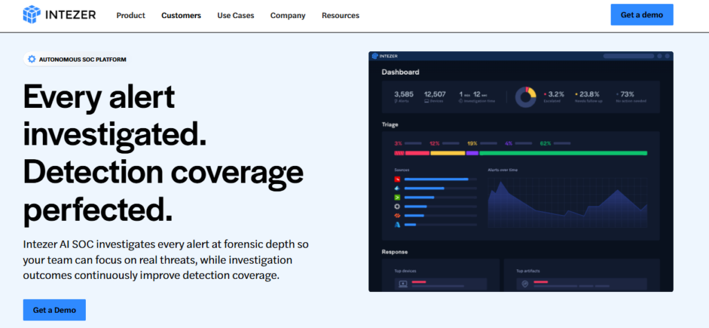Click the Autonomous SOC Platform badge text
709x328 pixels.
pos(83,60)
